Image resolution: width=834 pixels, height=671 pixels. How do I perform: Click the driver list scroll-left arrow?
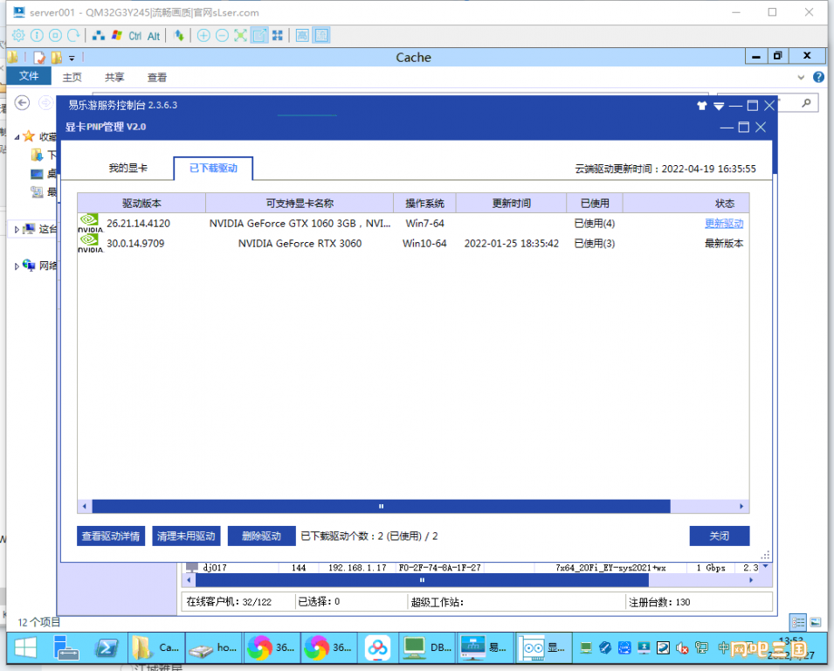[85, 506]
